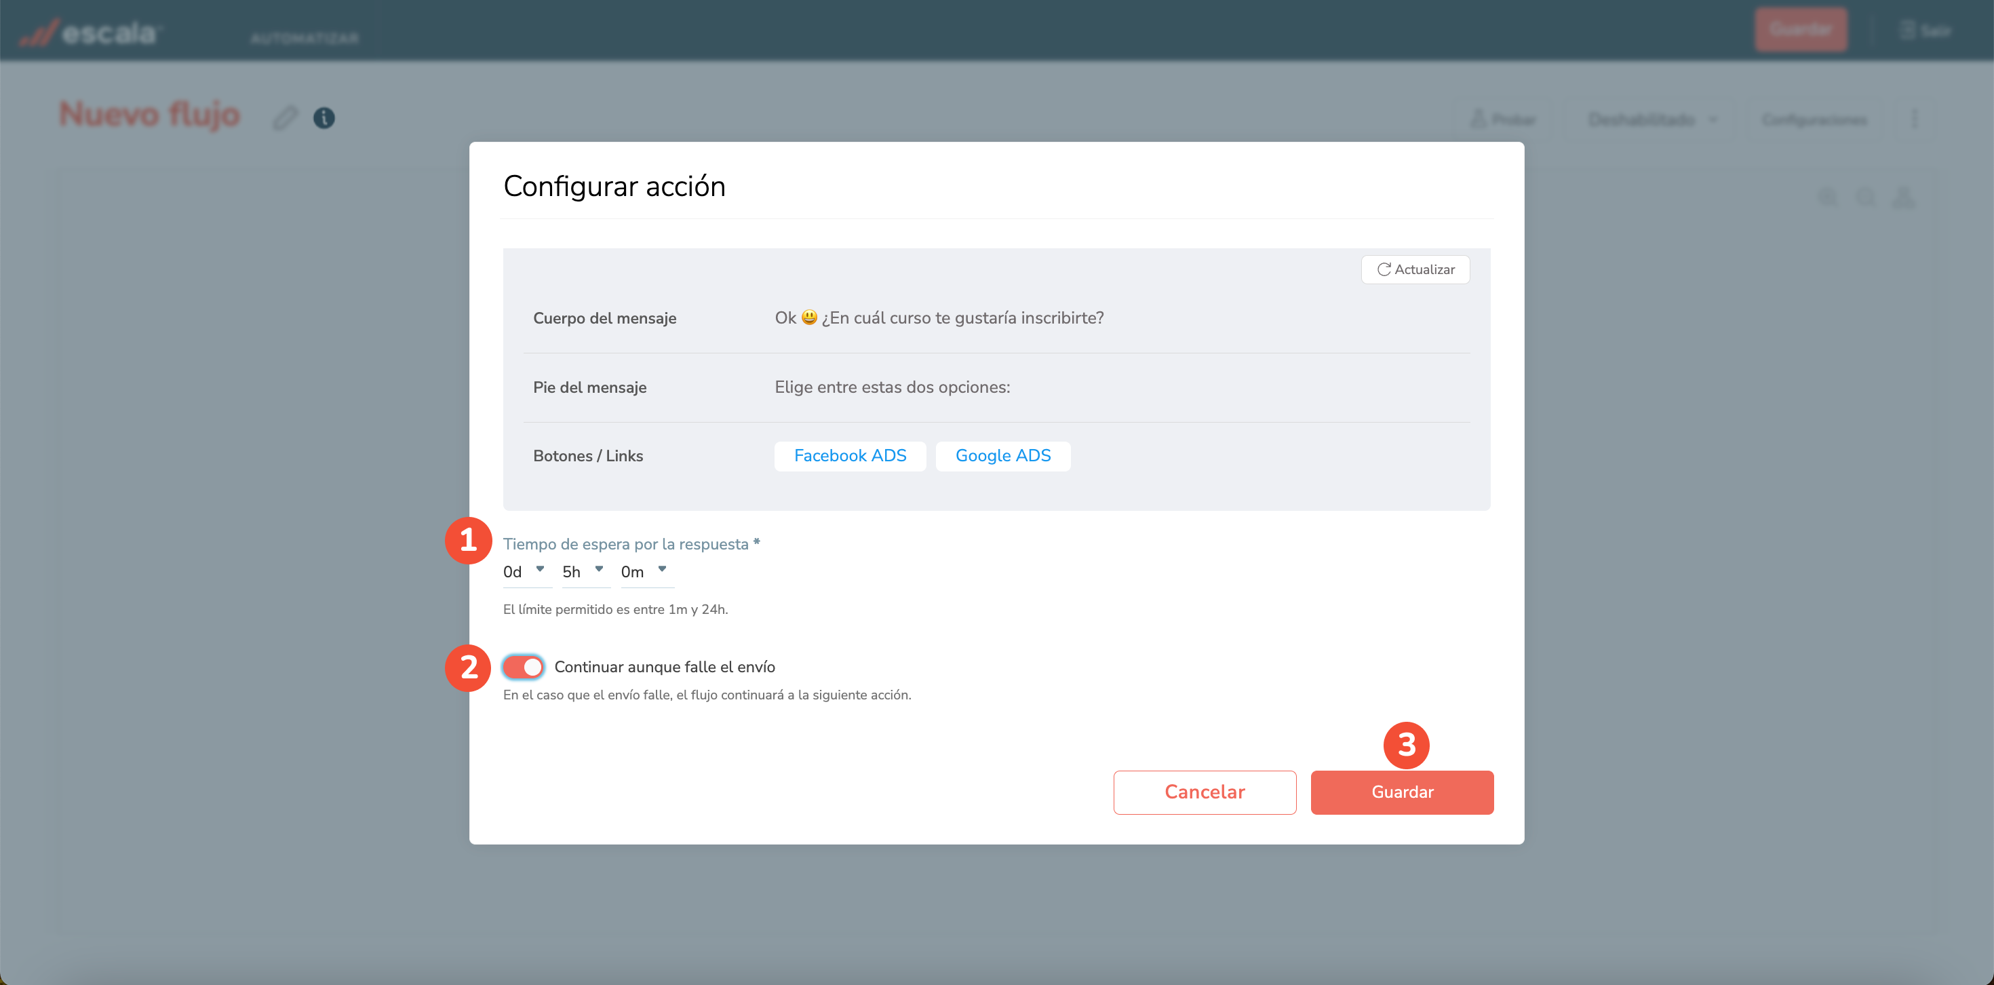Viewport: 1994px width, 985px height.
Task: Click the Cuerpo del mensaje label
Action: pos(604,318)
